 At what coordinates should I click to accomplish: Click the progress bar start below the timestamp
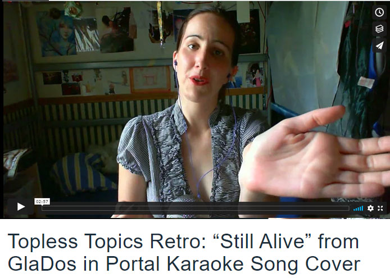[x=43, y=208]
